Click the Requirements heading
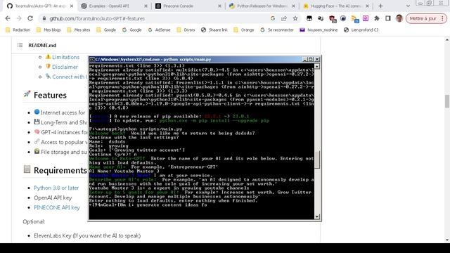 [60, 170]
